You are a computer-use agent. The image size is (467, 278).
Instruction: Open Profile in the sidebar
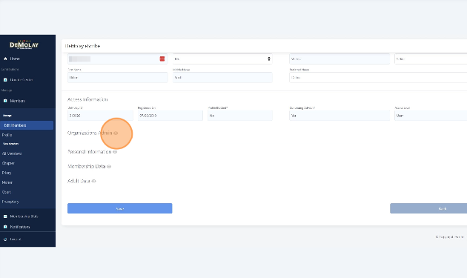(7, 135)
